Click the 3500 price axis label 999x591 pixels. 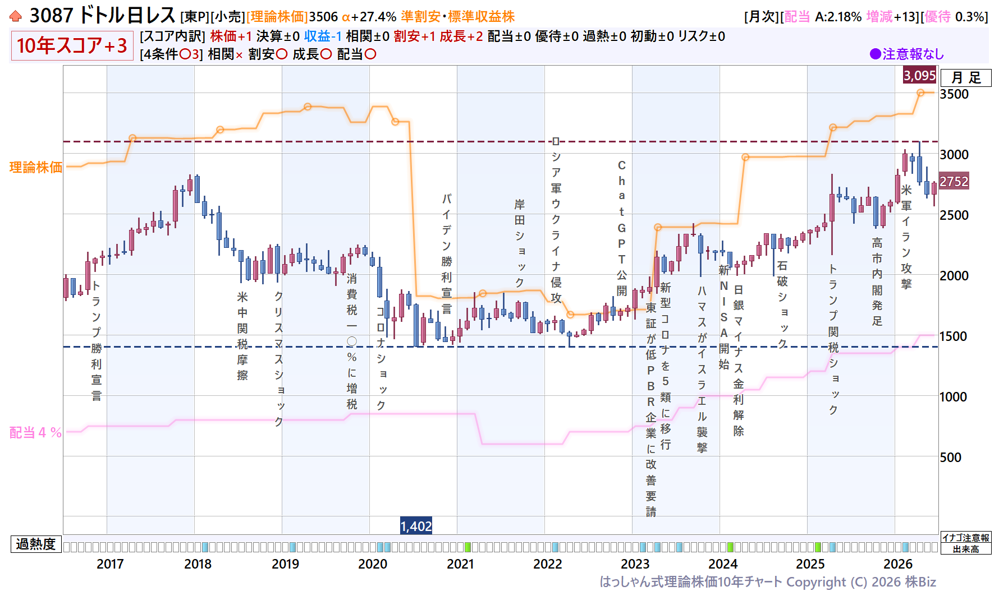point(954,94)
